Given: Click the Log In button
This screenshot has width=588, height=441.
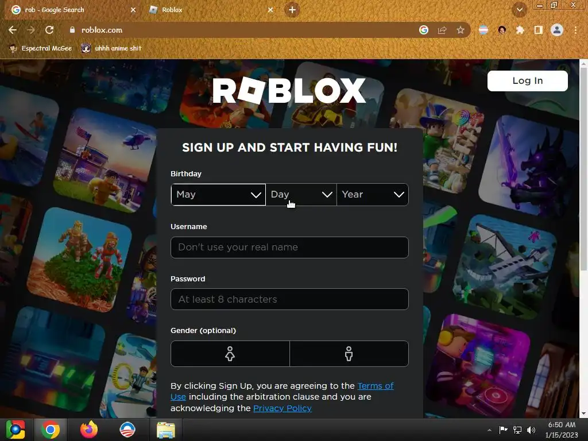Looking at the screenshot, I should pyautogui.click(x=527, y=80).
